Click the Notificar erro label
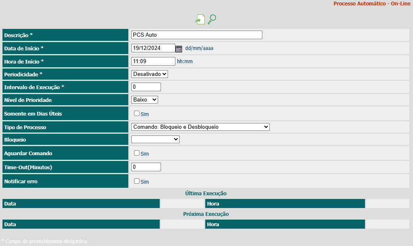Image resolution: width=413 pixels, height=246 pixels. 21,181
